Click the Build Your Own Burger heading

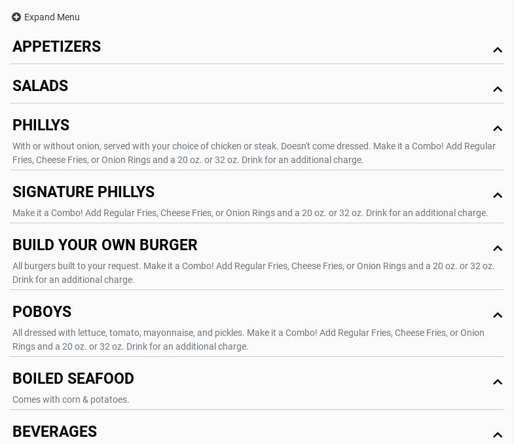pyautogui.click(x=105, y=246)
